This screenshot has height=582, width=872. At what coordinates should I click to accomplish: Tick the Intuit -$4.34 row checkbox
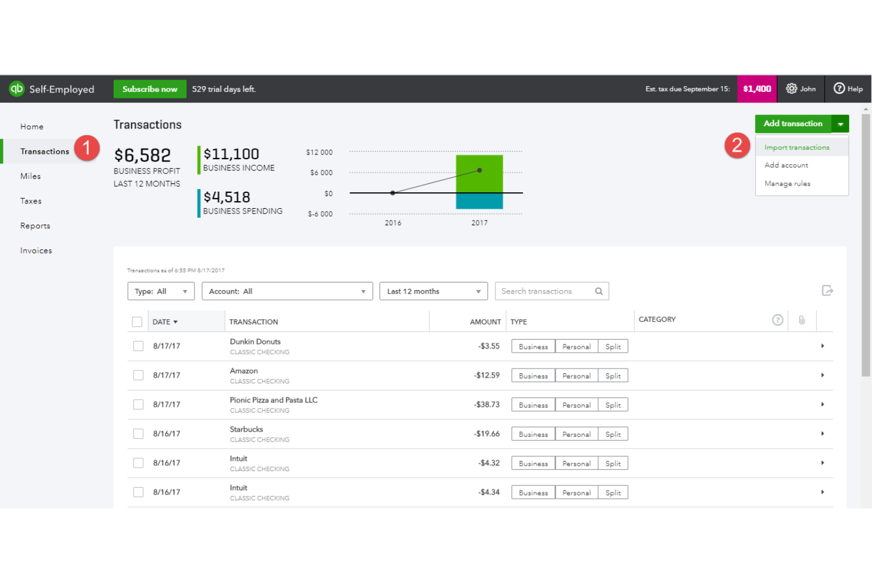click(x=138, y=492)
